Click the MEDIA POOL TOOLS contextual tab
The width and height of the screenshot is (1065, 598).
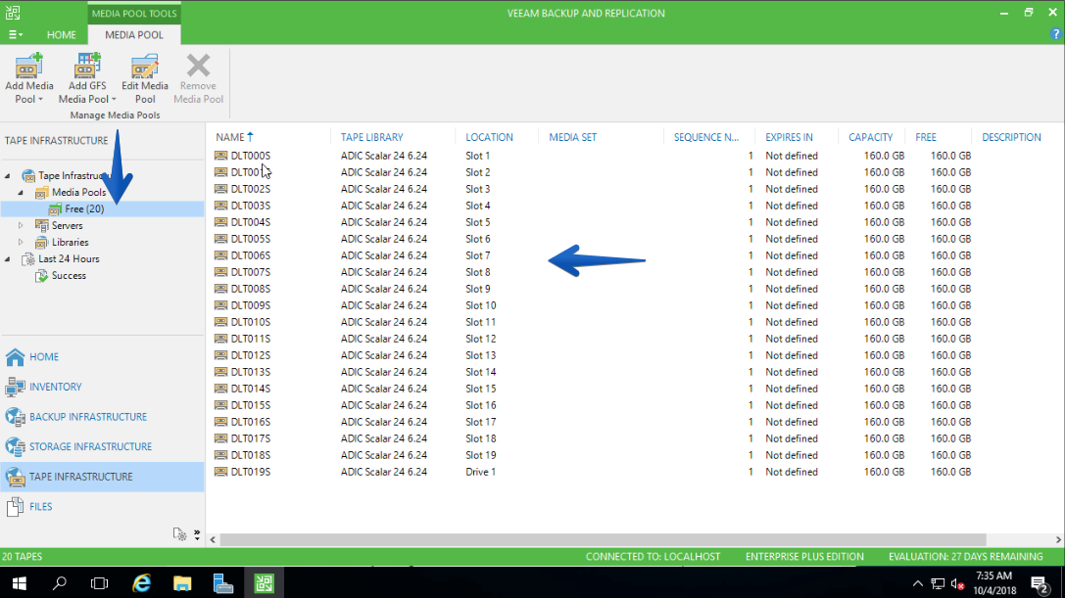pyautogui.click(x=134, y=13)
